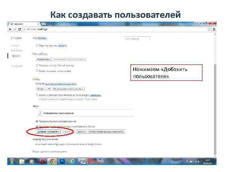
Task: Open О программе in the left sidebar
Action: click(17, 66)
